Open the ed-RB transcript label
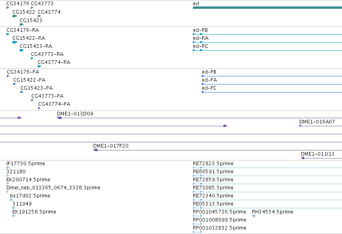The height and width of the screenshot is (234, 342). [x=200, y=30]
